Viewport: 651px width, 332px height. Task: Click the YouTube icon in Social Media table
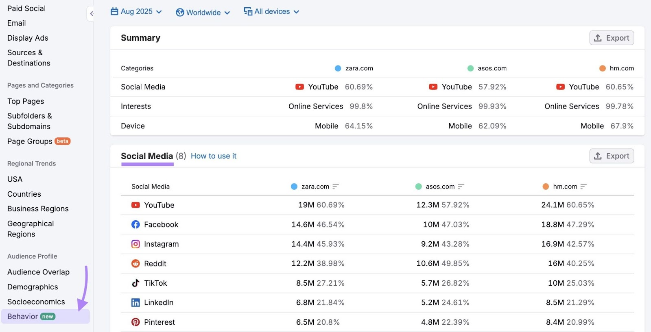pos(135,205)
